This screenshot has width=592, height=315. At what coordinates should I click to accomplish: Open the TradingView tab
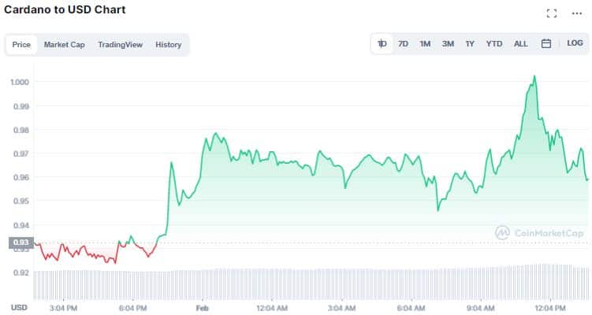(121, 45)
